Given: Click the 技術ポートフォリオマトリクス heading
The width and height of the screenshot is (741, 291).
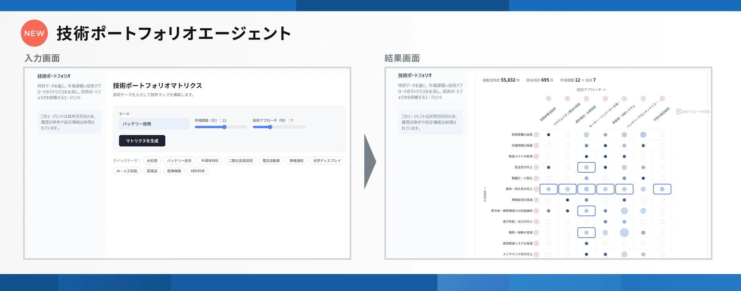Looking at the screenshot, I should click(x=157, y=86).
